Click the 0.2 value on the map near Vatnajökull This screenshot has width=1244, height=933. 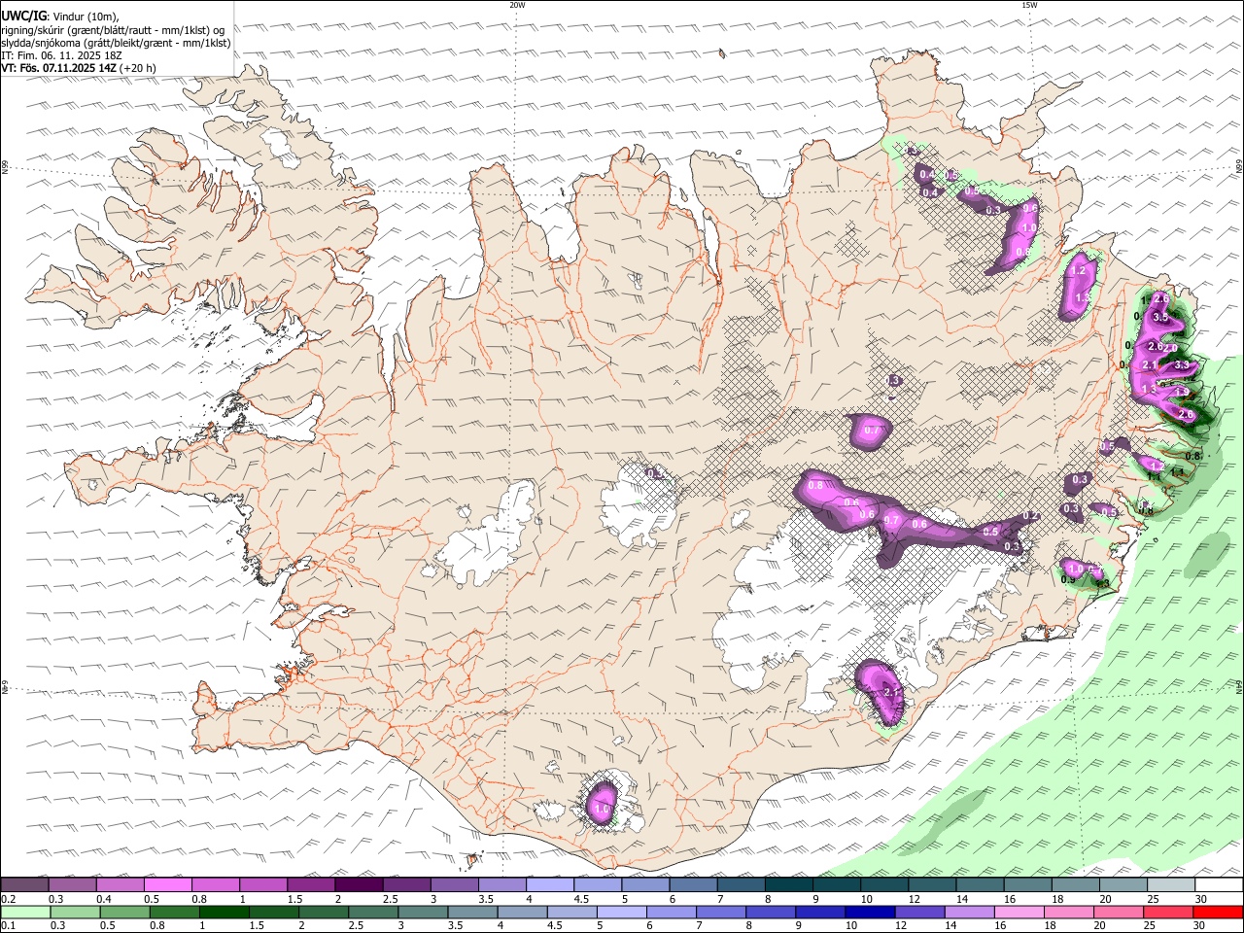1032,516
